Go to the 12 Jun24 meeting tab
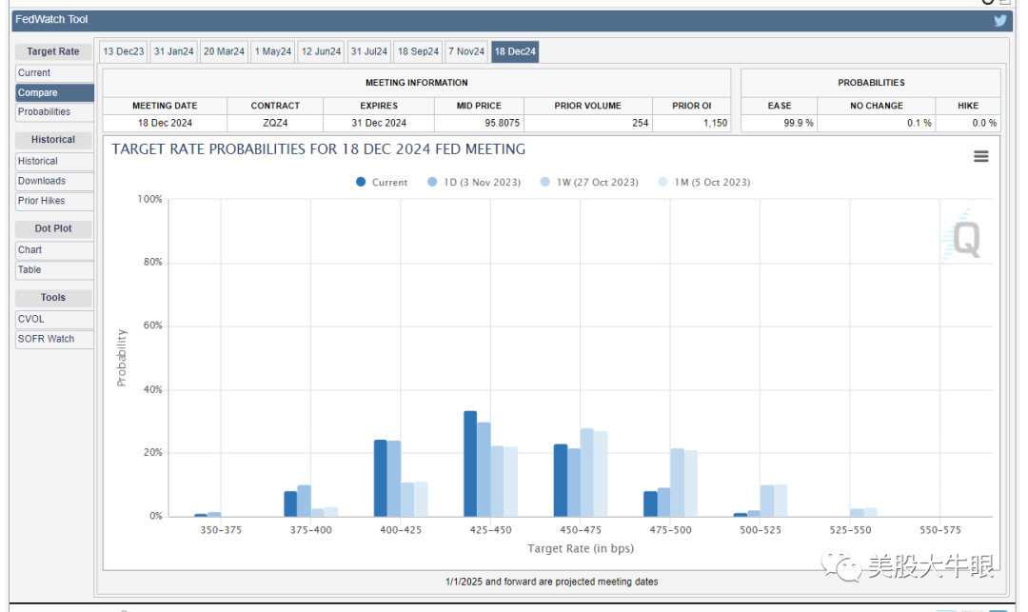 (x=322, y=51)
